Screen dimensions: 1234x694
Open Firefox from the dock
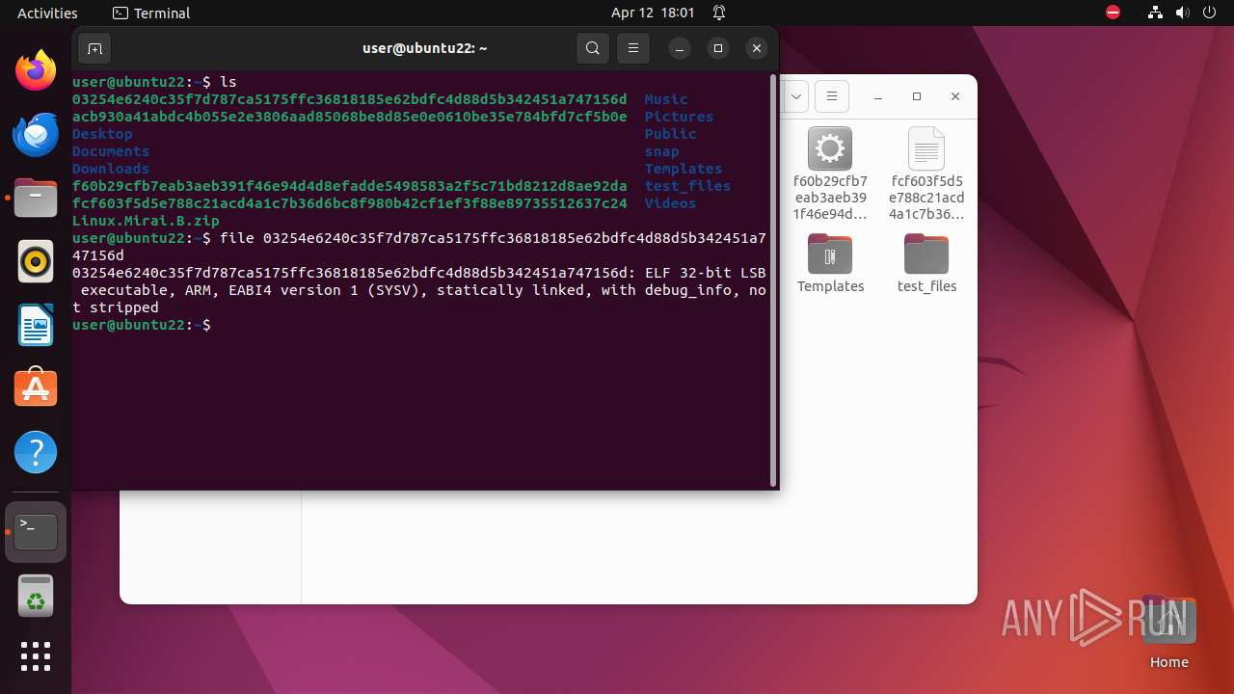pos(36,70)
